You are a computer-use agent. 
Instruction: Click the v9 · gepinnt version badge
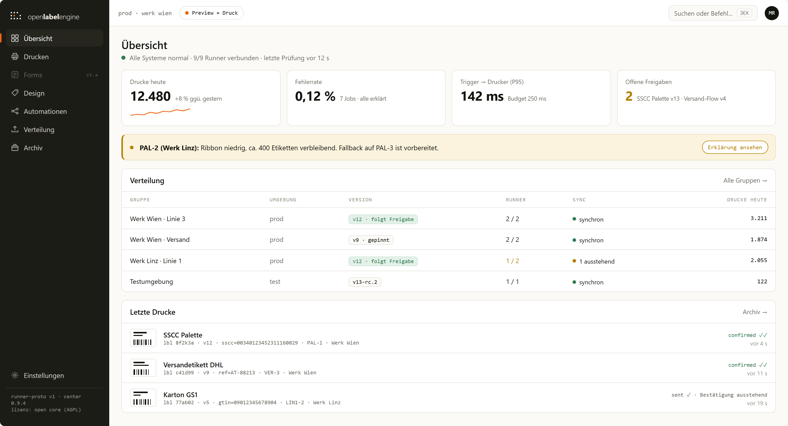point(371,240)
